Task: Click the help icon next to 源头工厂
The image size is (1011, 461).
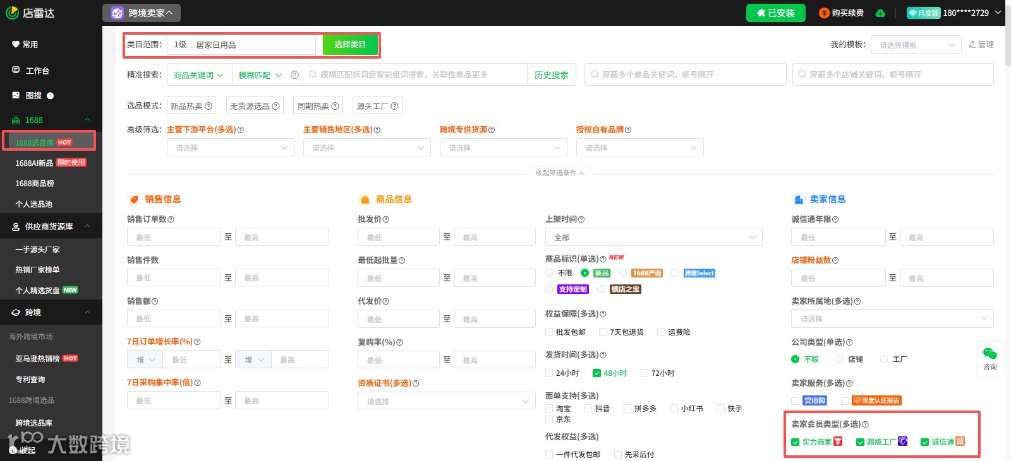Action: 394,106
